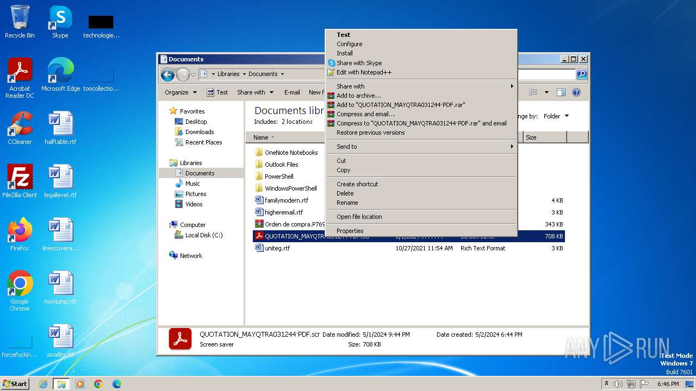Choose Configure in the context menu
Viewport: 696px width, 391px height.
[x=421, y=44]
